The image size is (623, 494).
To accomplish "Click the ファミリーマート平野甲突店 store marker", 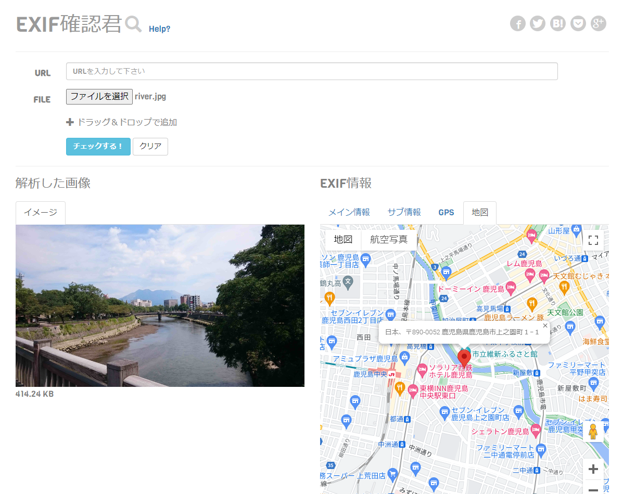I will click(593, 383).
